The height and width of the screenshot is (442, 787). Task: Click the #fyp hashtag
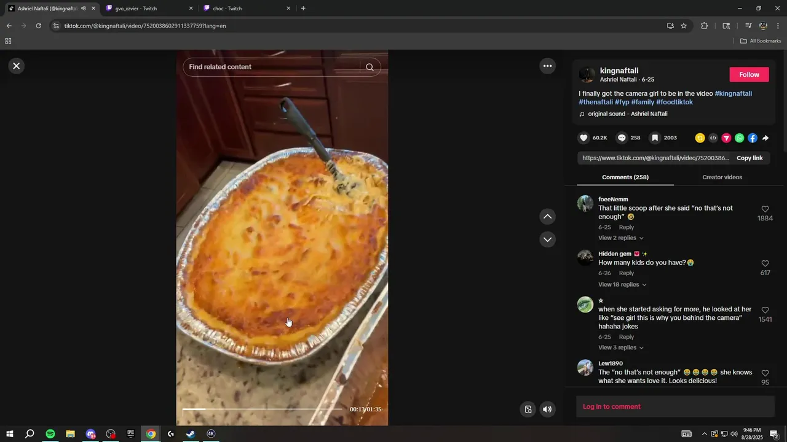coord(622,102)
